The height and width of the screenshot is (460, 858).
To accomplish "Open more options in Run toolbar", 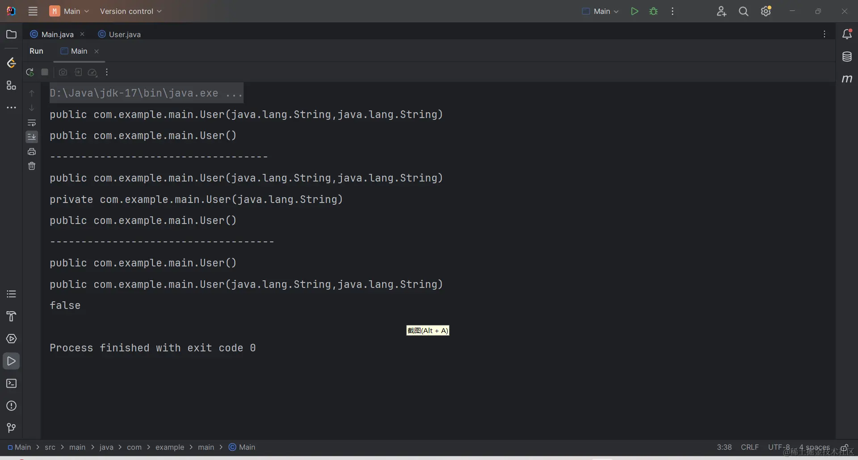I will pos(107,72).
